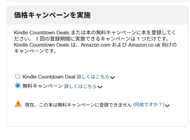Image resolution: width=190 pixels, height=140 pixels.
Task: Select the Kindle Countdown Deal radio button
Action: click(x=18, y=76)
